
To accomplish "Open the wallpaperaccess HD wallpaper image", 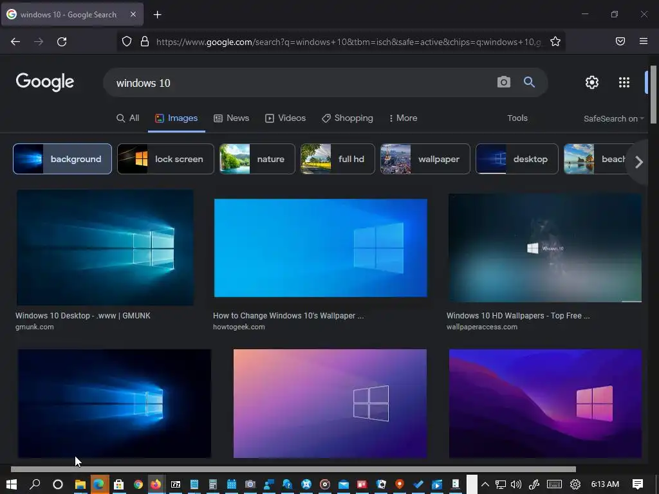I will tap(545, 248).
